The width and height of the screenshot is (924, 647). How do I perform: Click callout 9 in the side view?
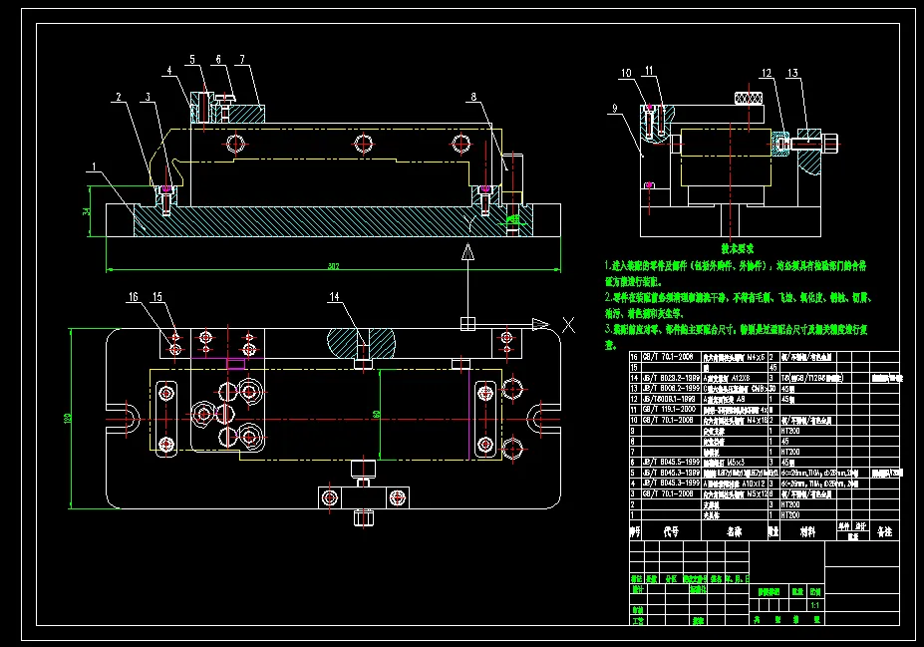(615, 109)
